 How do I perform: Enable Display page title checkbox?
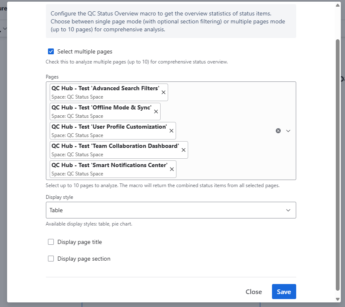tap(51, 242)
